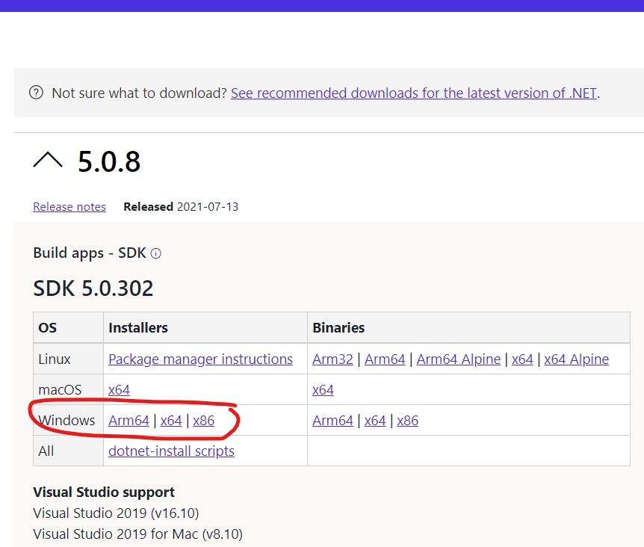Click the Binaries column header
The image size is (644, 547).
coord(338,328)
